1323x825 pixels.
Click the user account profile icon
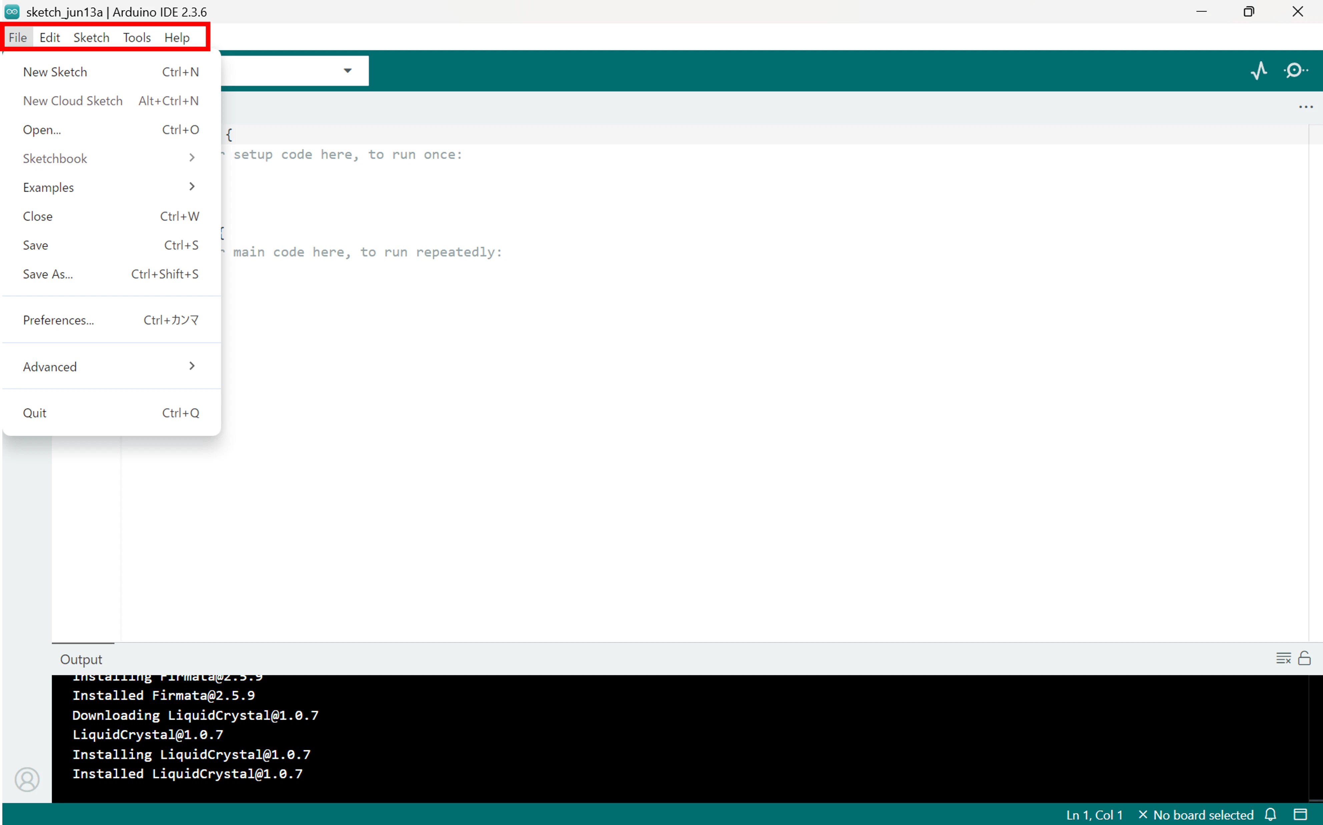(27, 779)
